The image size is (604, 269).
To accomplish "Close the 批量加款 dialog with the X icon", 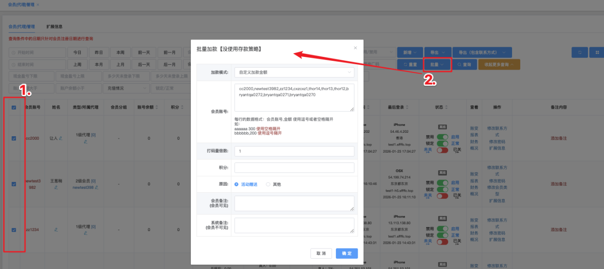I will tap(355, 48).
